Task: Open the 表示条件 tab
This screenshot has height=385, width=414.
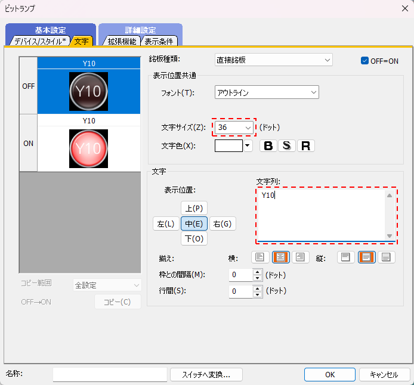Action: tap(159, 41)
